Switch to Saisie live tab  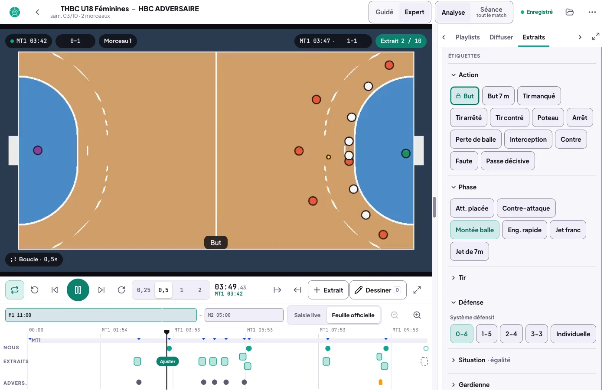tap(307, 315)
